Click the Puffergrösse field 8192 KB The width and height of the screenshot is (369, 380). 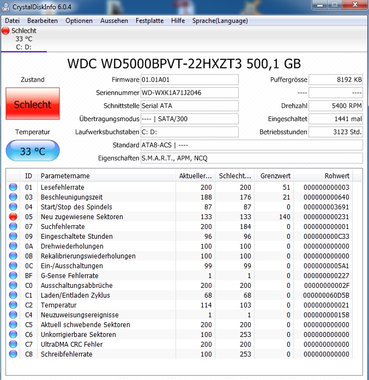tap(336, 80)
